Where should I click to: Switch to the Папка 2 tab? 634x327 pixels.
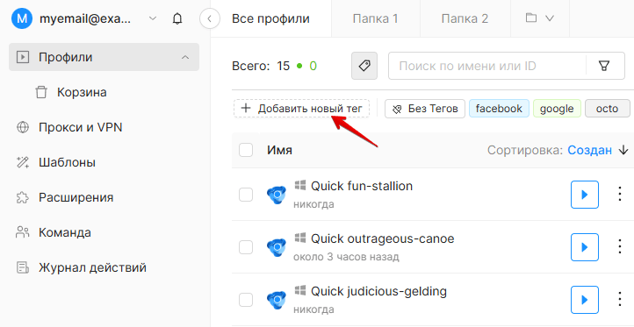pos(465,18)
